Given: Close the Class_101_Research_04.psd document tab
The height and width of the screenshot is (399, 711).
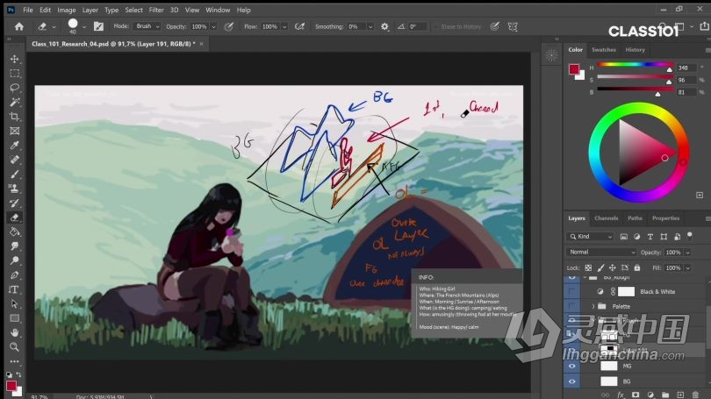Looking at the screenshot, I should click(201, 44).
